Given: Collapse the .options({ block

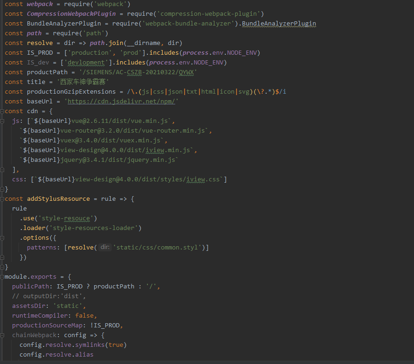Looking at the screenshot, I should [2, 237].
